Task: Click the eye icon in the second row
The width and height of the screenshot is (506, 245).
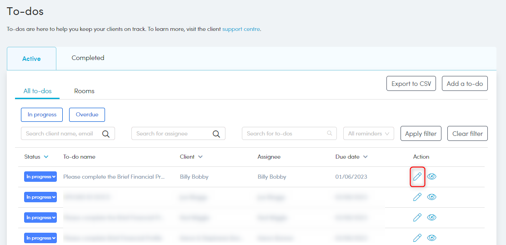Action: click(431, 197)
